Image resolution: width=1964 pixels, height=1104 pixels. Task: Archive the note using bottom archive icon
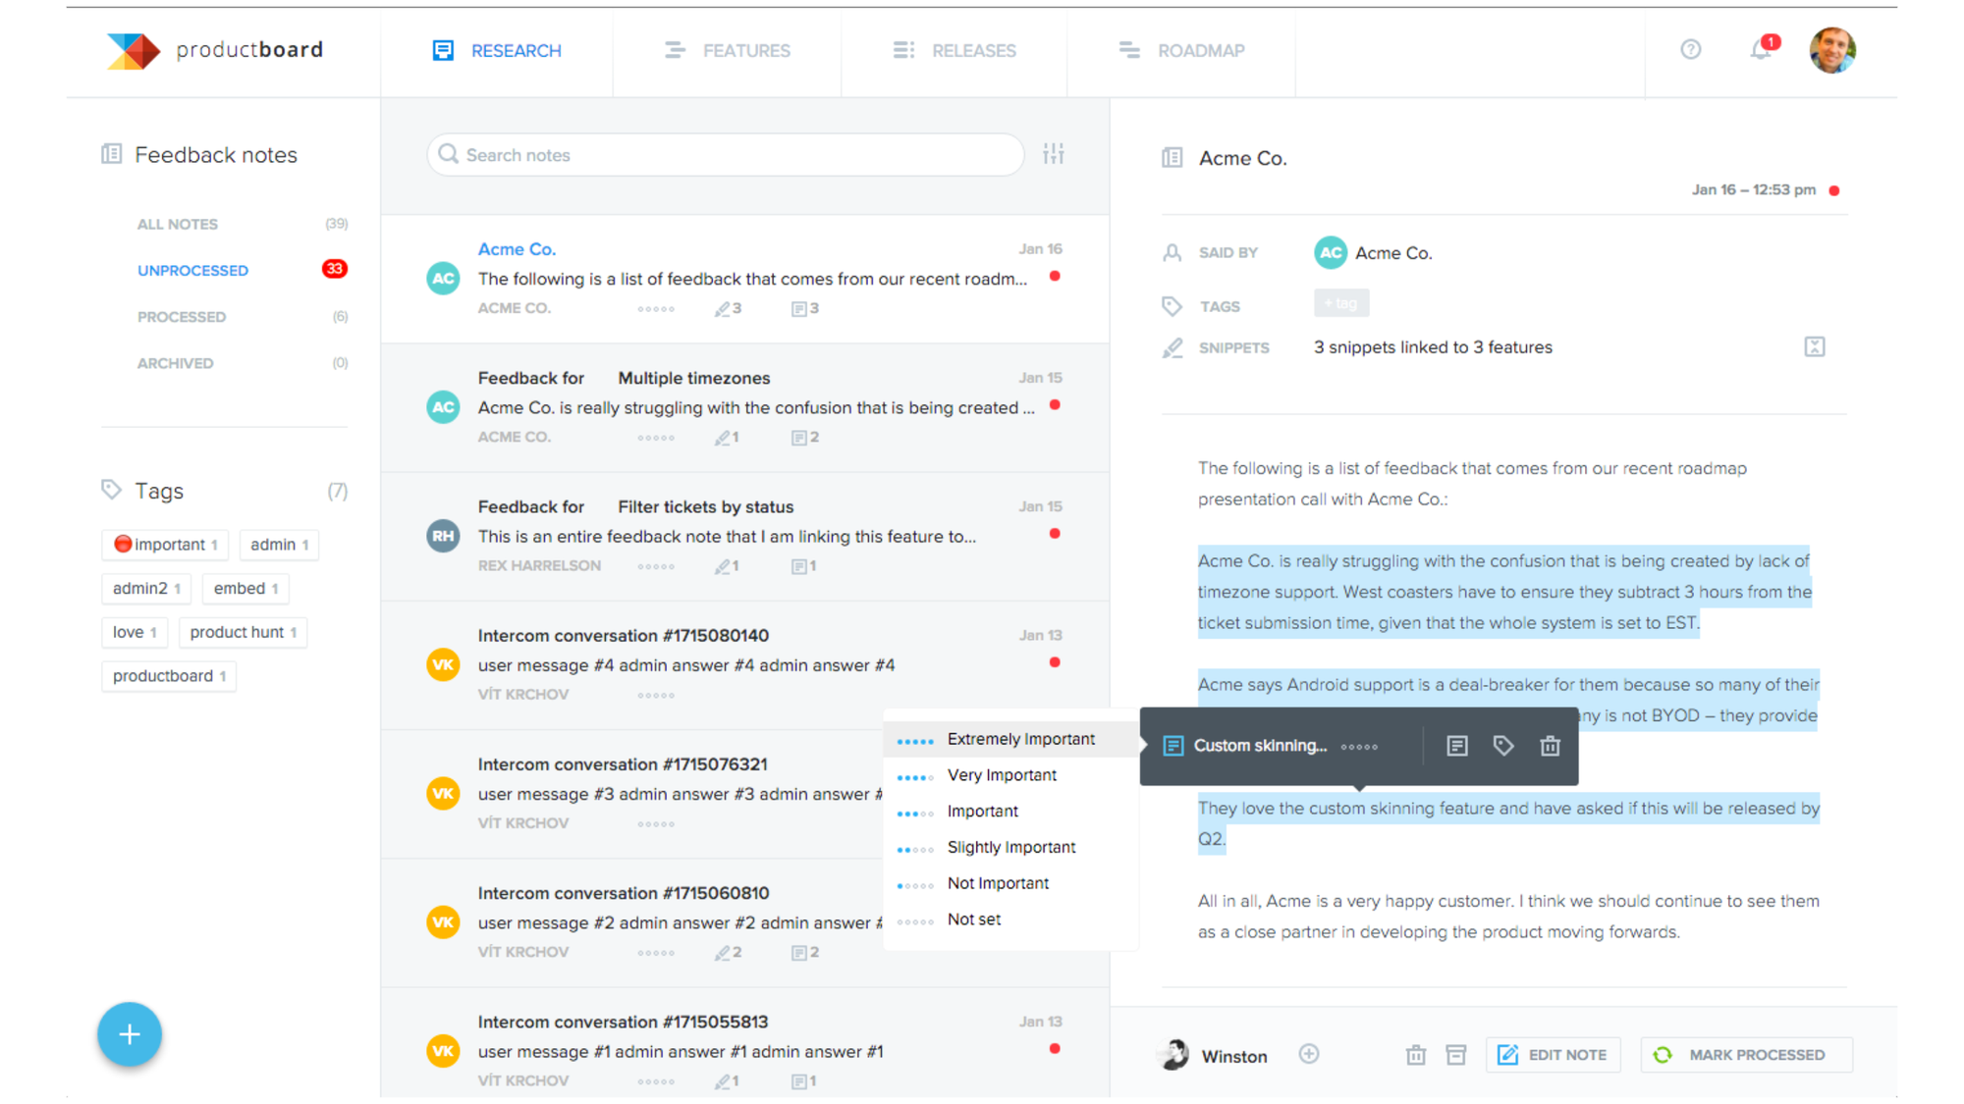click(1456, 1055)
